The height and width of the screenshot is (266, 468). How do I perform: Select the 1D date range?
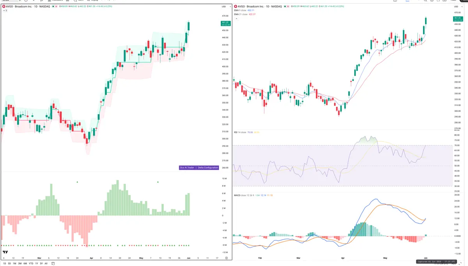[x=4, y=264]
